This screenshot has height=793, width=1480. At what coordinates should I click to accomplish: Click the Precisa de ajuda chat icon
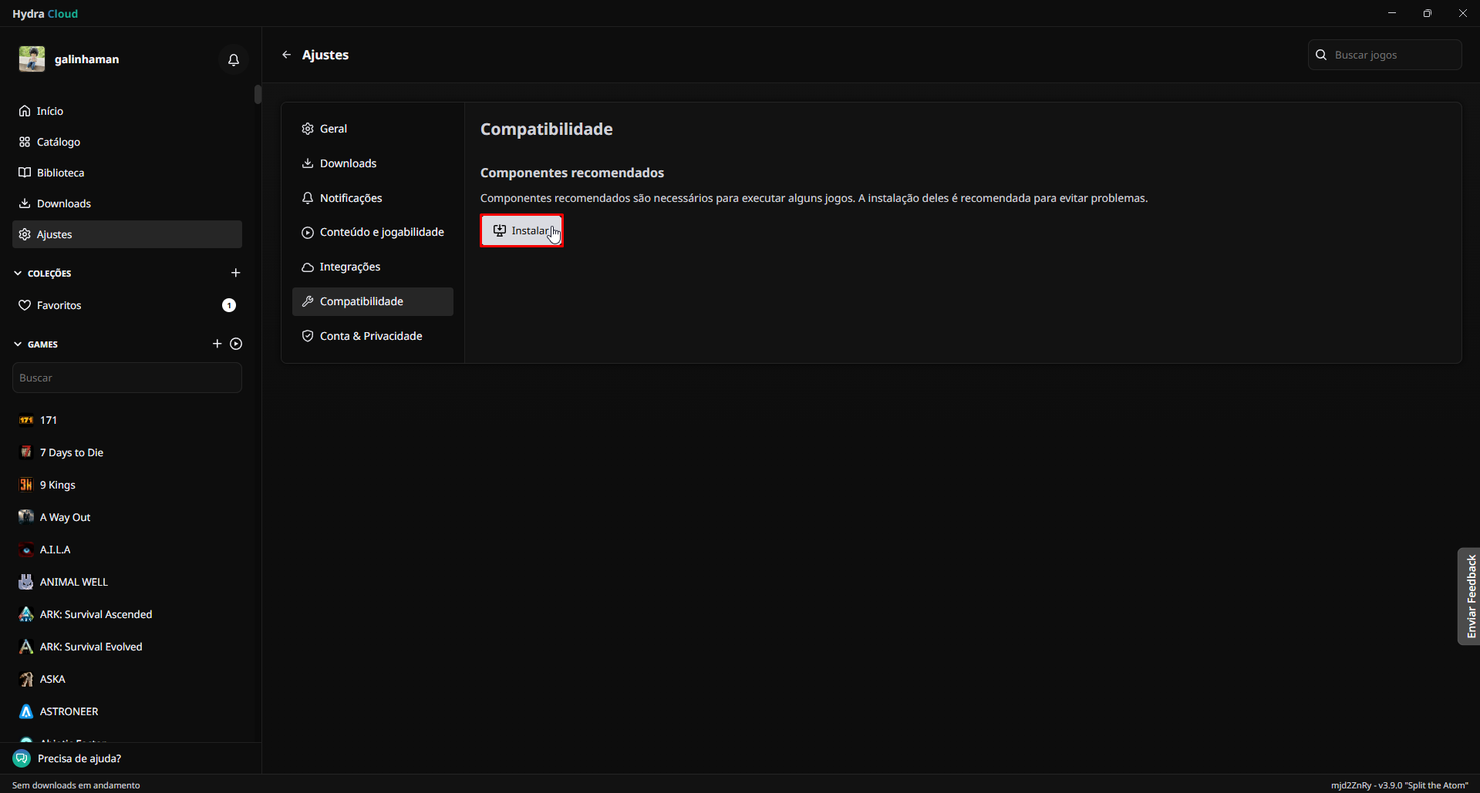point(22,758)
